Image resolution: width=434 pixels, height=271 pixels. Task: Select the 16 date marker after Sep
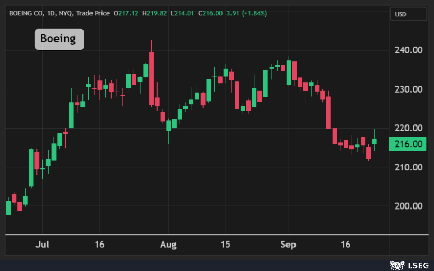pyautogui.click(x=345, y=245)
